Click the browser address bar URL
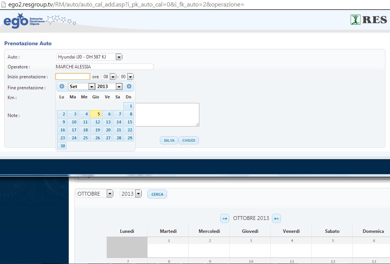This screenshot has height=264, width=390. (x=126, y=5)
